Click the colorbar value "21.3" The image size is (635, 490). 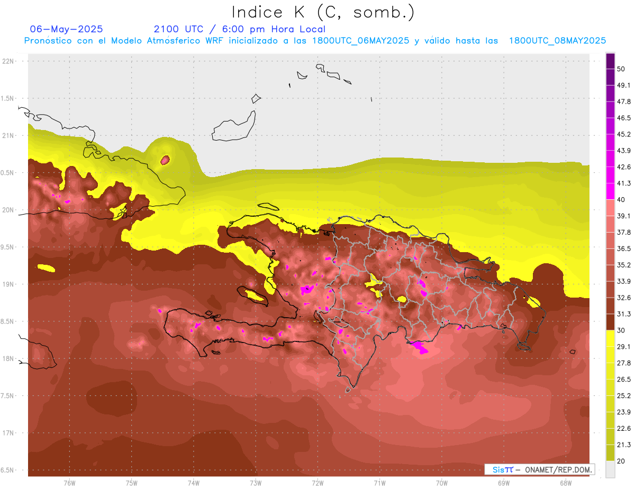[623, 445]
